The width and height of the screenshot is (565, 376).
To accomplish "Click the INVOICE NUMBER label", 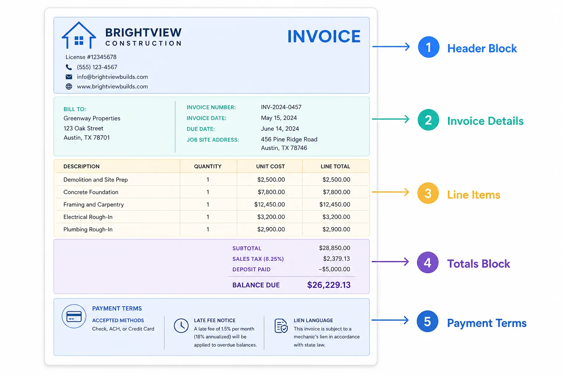I will [x=211, y=107].
